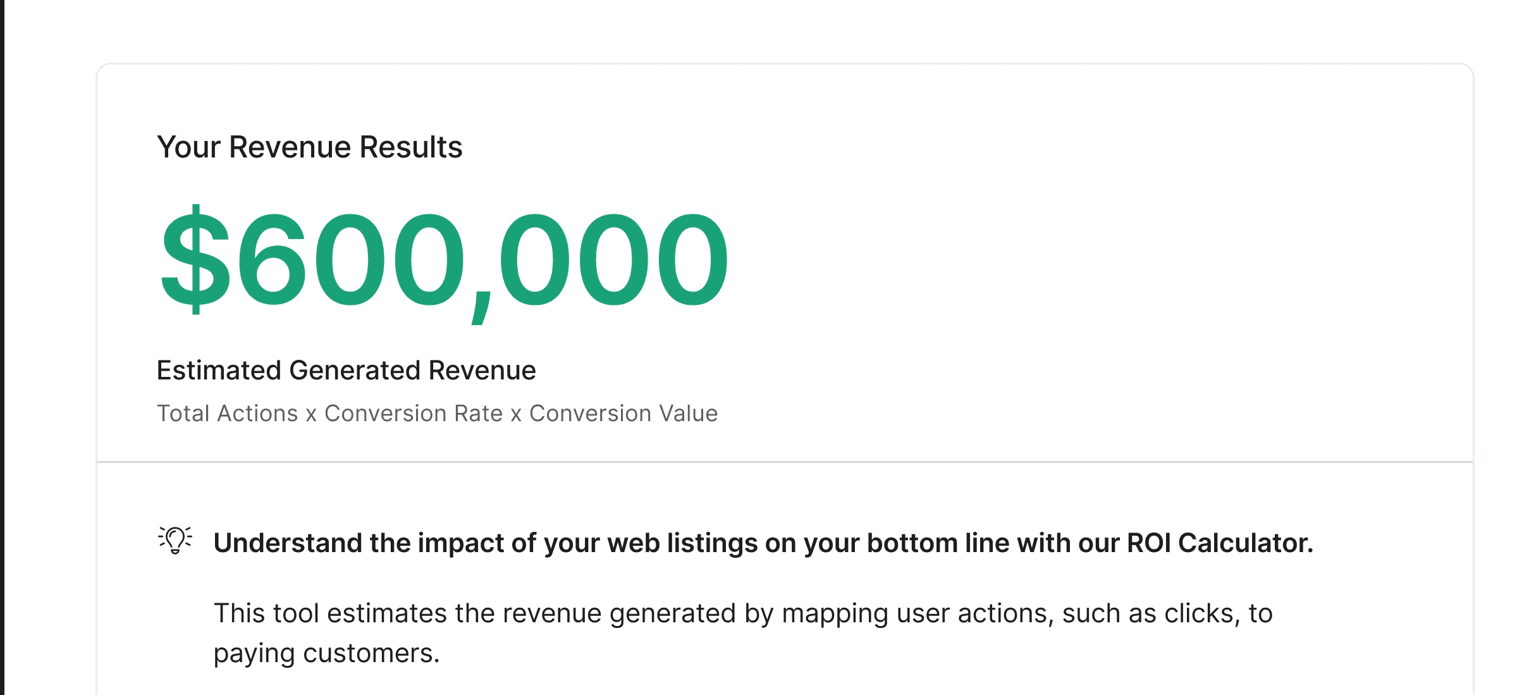Select the 'Estimated Generated Revenue' label
Image resolution: width=1517 pixels, height=695 pixels.
346,371
